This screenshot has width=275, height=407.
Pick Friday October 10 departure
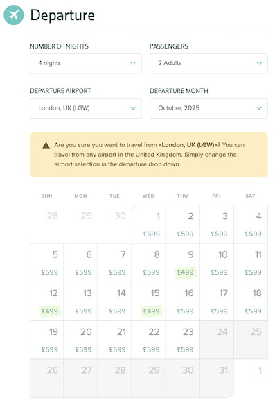[x=217, y=263]
